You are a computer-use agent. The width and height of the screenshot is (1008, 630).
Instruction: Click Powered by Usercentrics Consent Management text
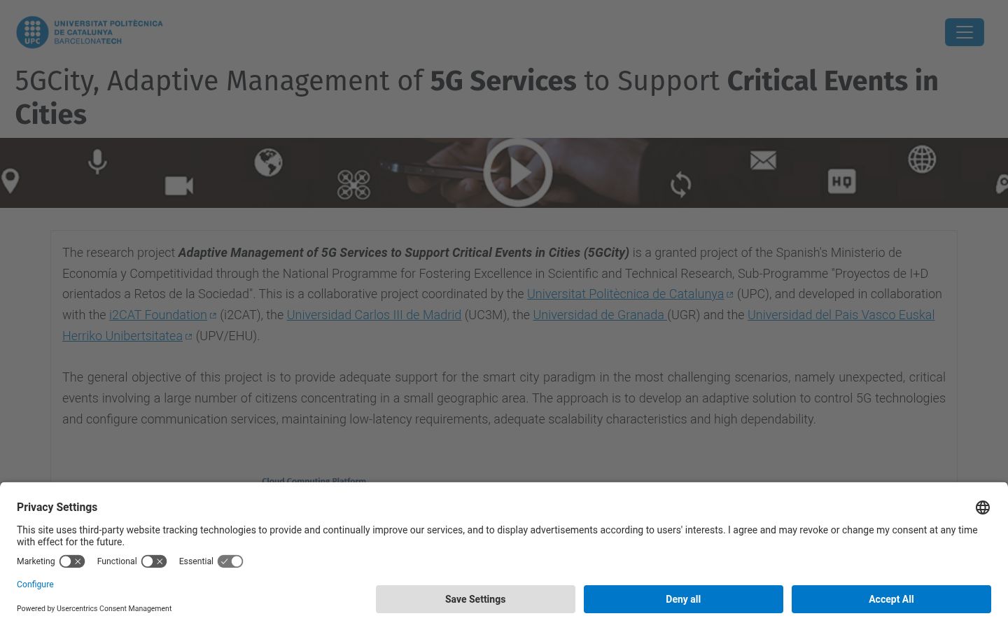click(94, 609)
